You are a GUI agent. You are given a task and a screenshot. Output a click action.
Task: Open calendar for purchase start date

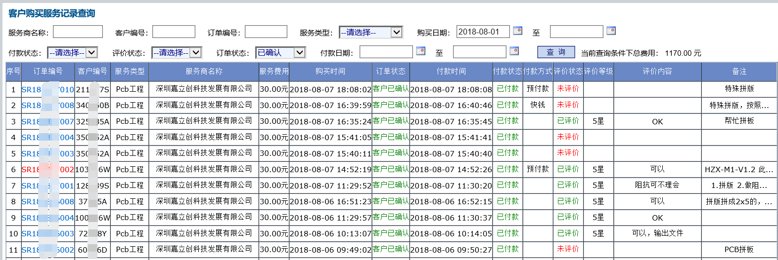click(x=517, y=31)
